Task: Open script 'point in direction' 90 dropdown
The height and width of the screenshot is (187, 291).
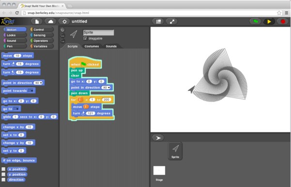Action: [109, 87]
